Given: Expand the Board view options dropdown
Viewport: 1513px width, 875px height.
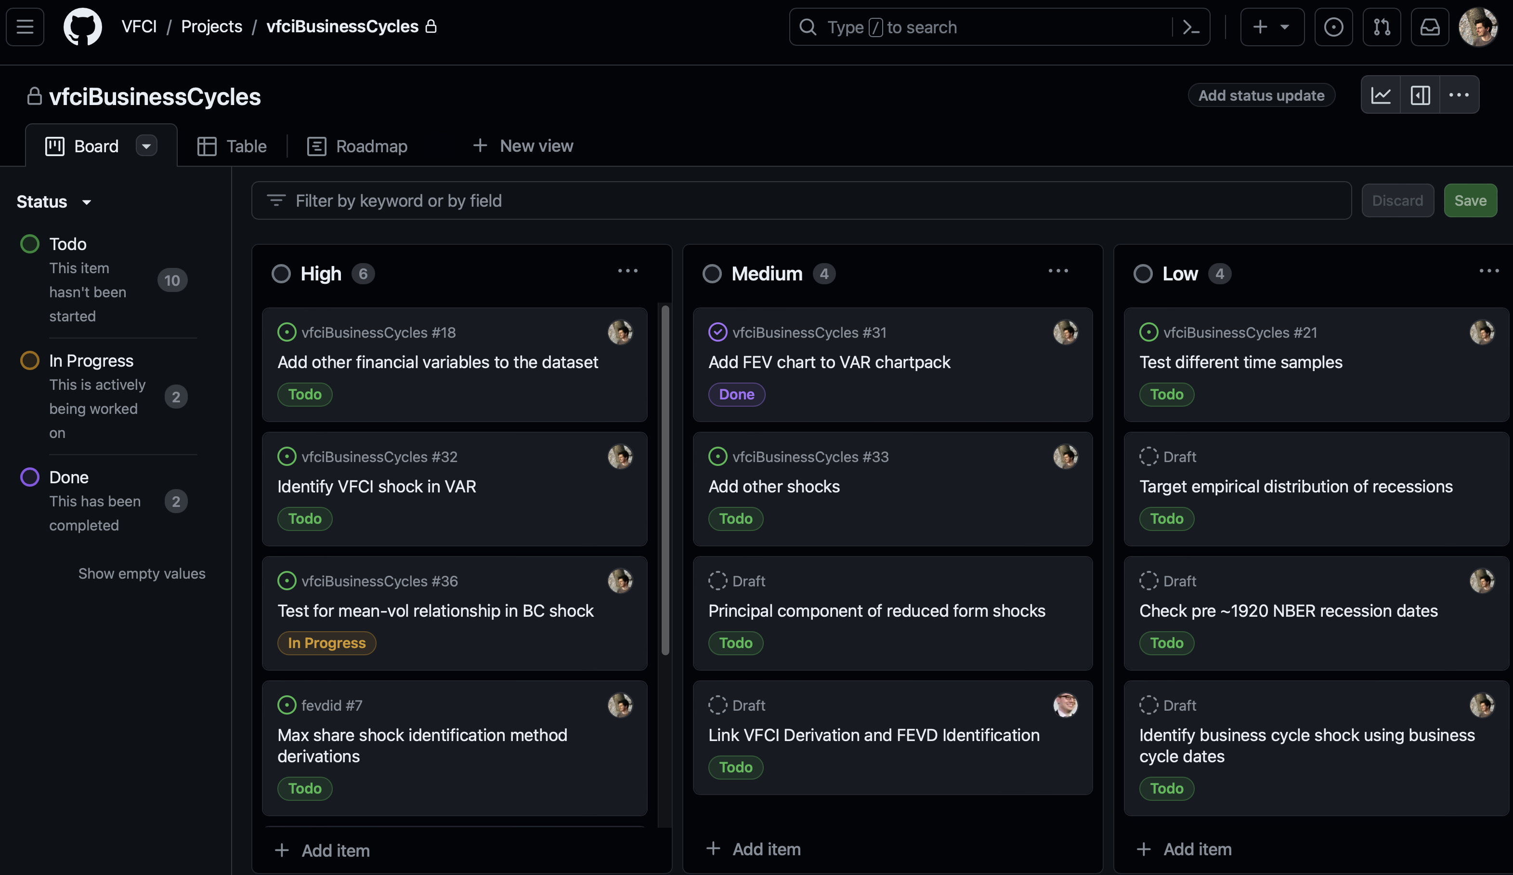Looking at the screenshot, I should pos(146,146).
